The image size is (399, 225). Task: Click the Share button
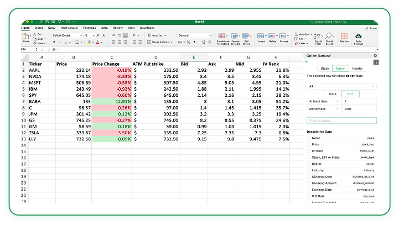coord(371,28)
